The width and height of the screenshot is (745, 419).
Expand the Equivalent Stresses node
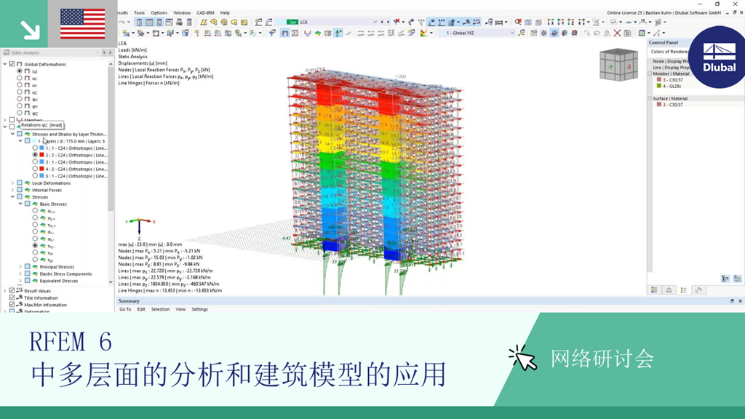point(20,281)
